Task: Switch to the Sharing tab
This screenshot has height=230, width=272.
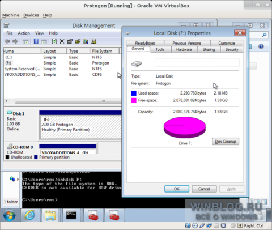Action: click(x=209, y=49)
